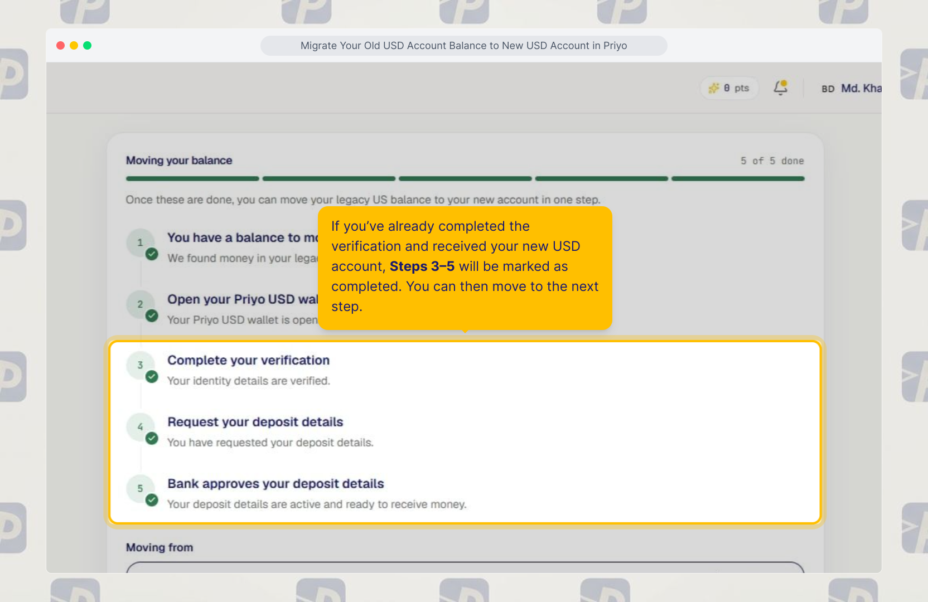928x602 pixels.
Task: Click the step 2 circle with checkmark
Action: click(141, 305)
